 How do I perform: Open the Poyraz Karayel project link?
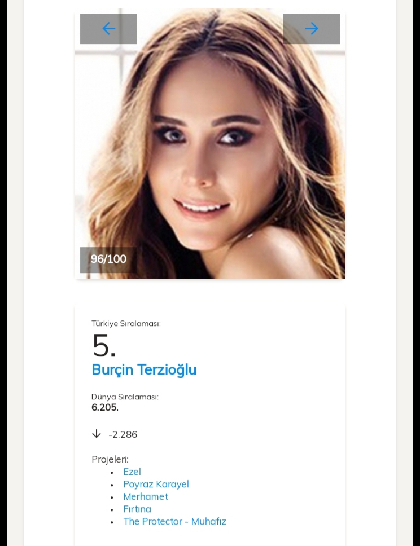156,485
